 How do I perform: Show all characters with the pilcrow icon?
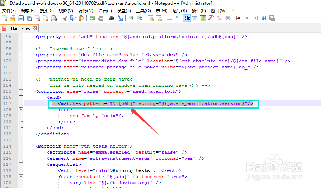(178, 18)
